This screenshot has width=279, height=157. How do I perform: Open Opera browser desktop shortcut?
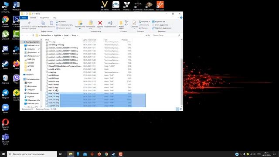point(5,124)
